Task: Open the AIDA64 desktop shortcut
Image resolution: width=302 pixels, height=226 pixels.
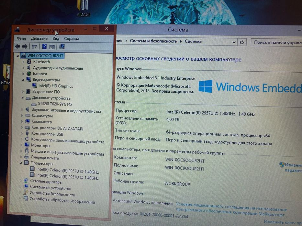Action: pyautogui.click(x=83, y=8)
